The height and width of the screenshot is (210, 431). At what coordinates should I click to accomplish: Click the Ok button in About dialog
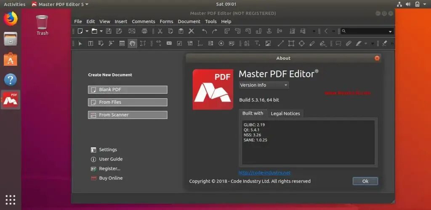(x=365, y=181)
